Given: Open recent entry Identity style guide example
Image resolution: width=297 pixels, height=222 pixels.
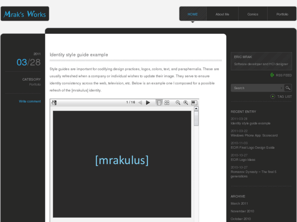Looking at the screenshot, I should click(250, 123).
